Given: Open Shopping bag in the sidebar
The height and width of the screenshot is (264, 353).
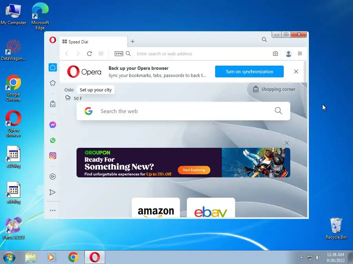Looking at the screenshot, I should pos(53,104).
